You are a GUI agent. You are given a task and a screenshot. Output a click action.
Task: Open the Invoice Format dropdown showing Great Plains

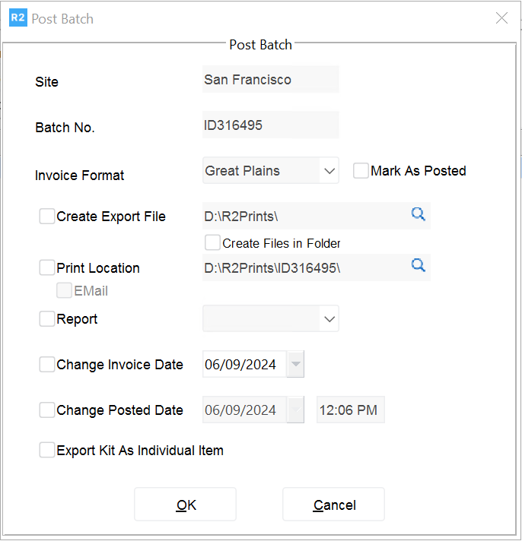(329, 171)
